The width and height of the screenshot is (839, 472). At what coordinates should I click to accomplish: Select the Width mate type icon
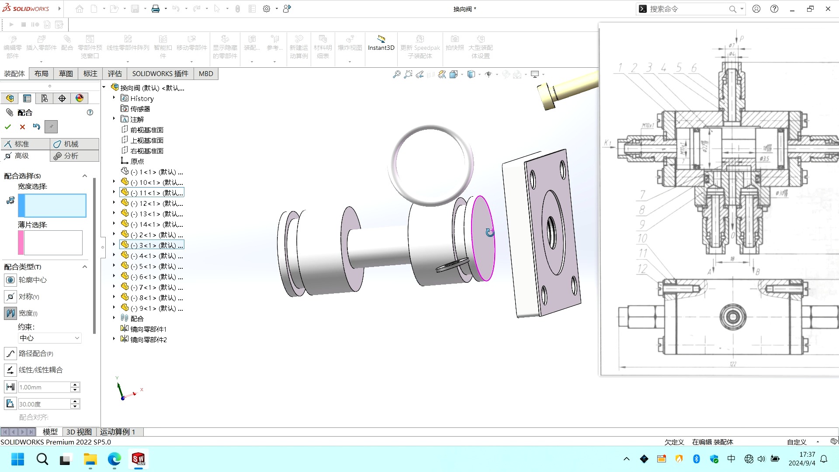pos(10,313)
